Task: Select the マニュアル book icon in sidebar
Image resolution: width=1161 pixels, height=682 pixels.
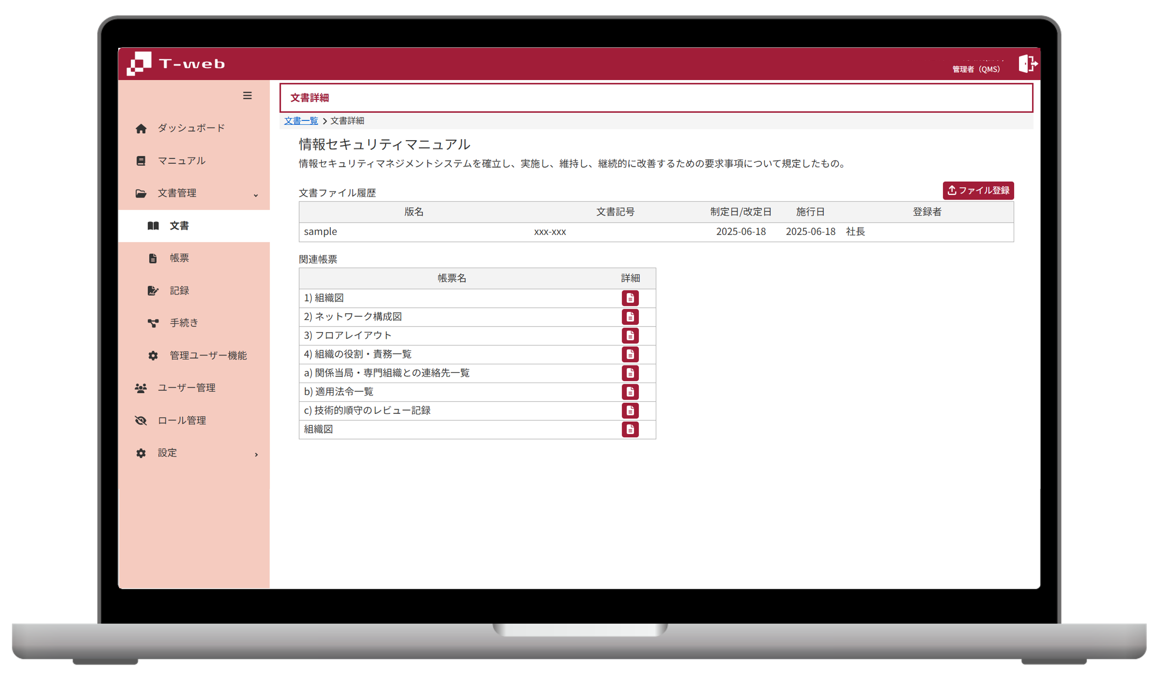Action: (141, 160)
